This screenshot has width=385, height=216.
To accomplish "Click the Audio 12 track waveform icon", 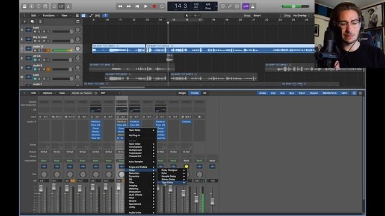I will (28, 49).
